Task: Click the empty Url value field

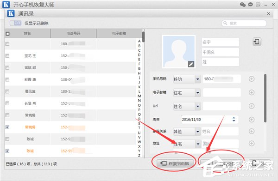Action: tap(222, 106)
